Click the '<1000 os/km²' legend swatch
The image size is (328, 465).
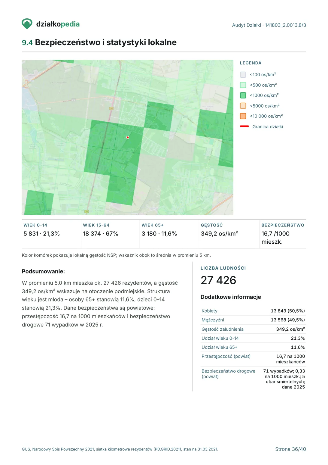click(x=243, y=95)
